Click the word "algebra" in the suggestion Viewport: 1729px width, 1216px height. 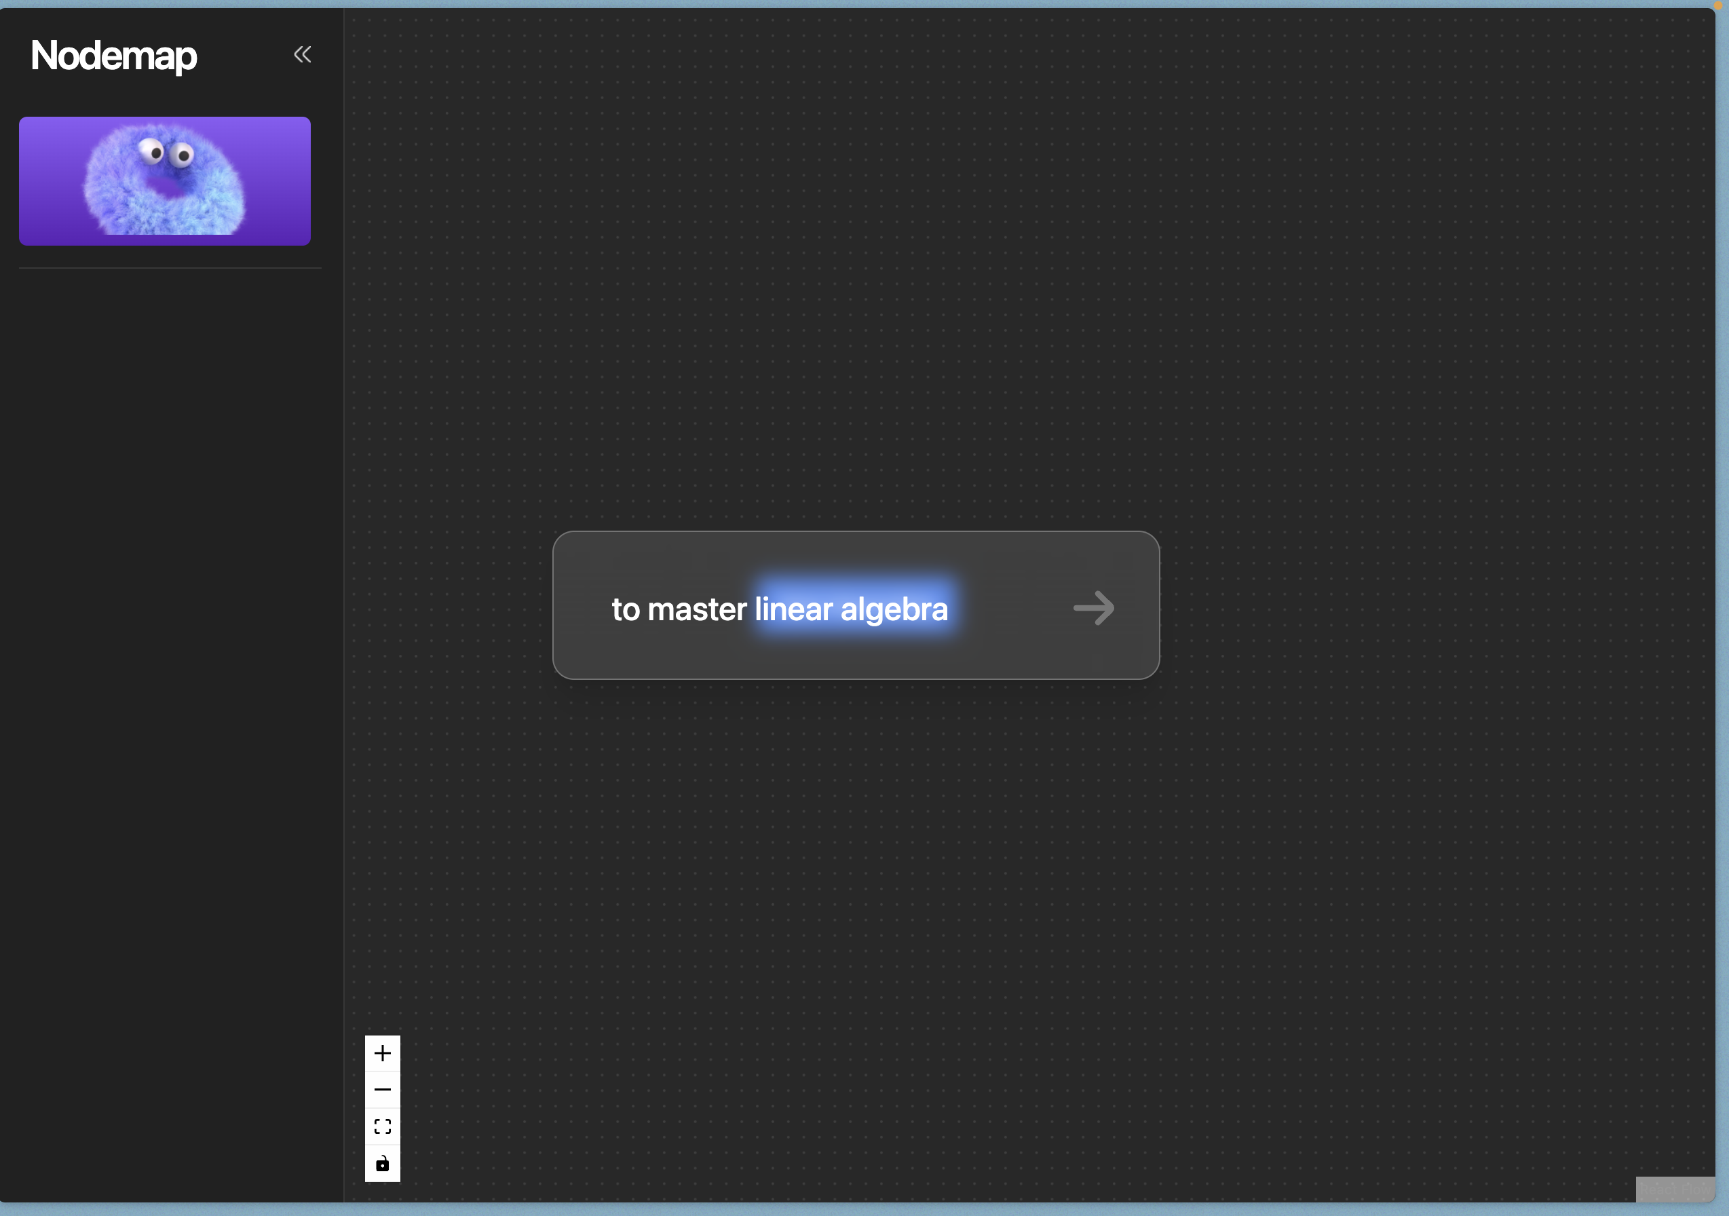point(894,609)
